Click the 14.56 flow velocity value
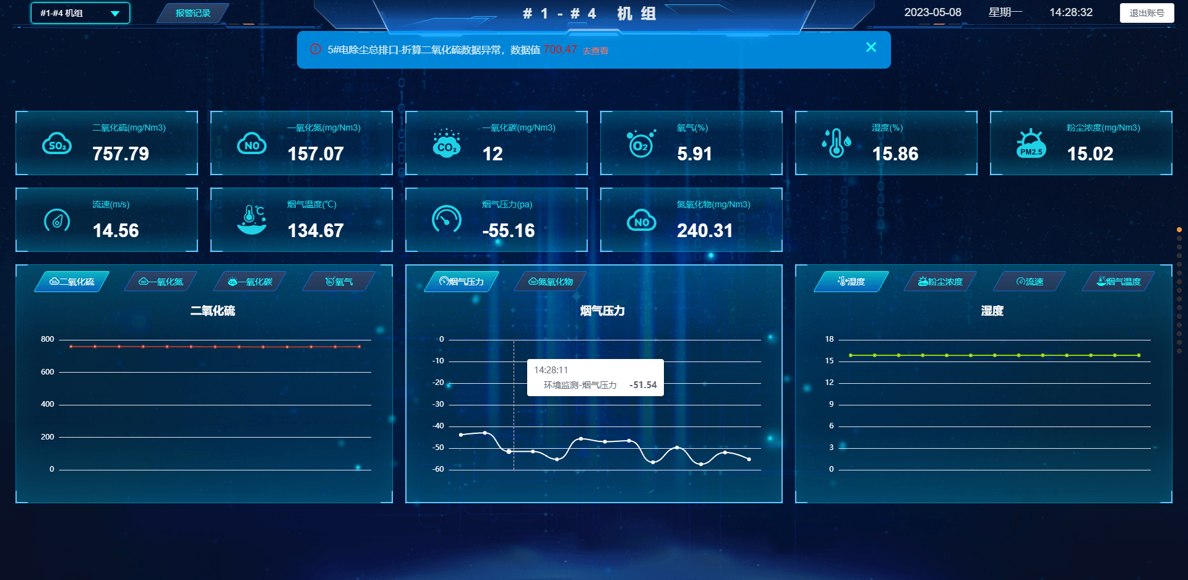This screenshot has height=580, width=1188. point(116,230)
